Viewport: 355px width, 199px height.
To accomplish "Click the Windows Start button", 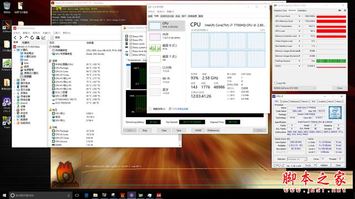I will pos(4,195).
